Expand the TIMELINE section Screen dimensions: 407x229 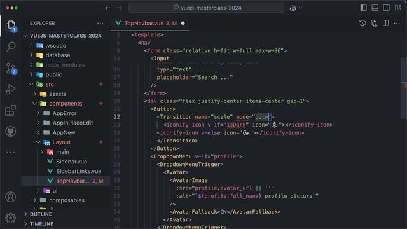[41, 224]
